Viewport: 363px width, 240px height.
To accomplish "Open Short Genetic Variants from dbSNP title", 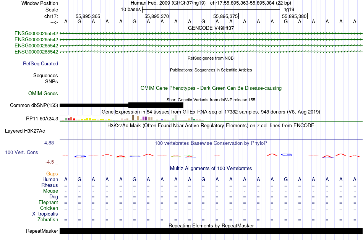I will [211, 100].
